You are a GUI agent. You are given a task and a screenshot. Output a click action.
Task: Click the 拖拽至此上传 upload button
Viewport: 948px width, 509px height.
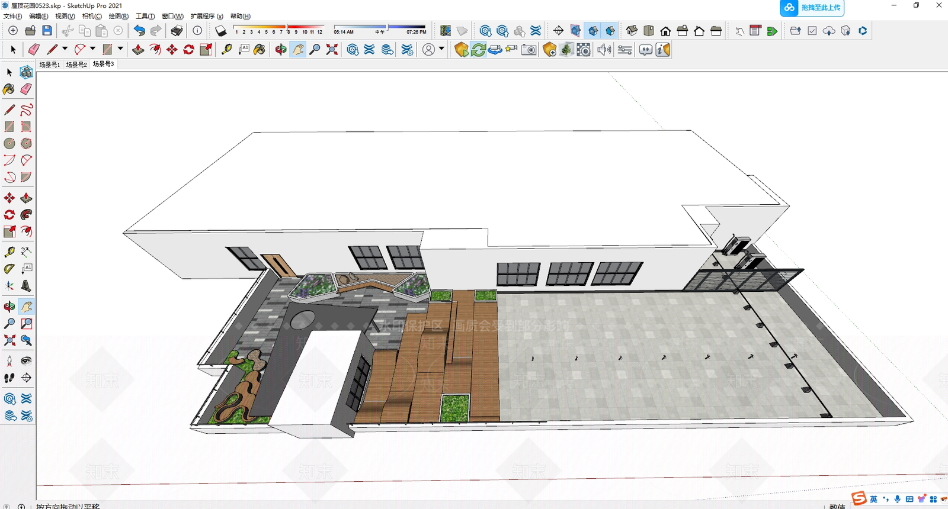812,8
